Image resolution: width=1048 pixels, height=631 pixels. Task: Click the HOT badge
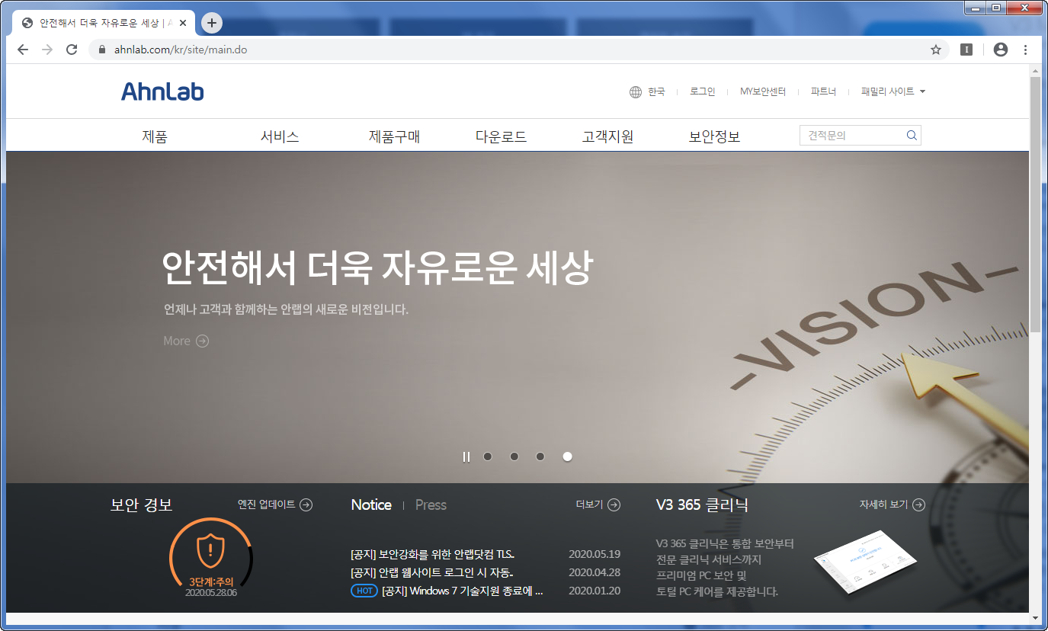click(x=364, y=591)
